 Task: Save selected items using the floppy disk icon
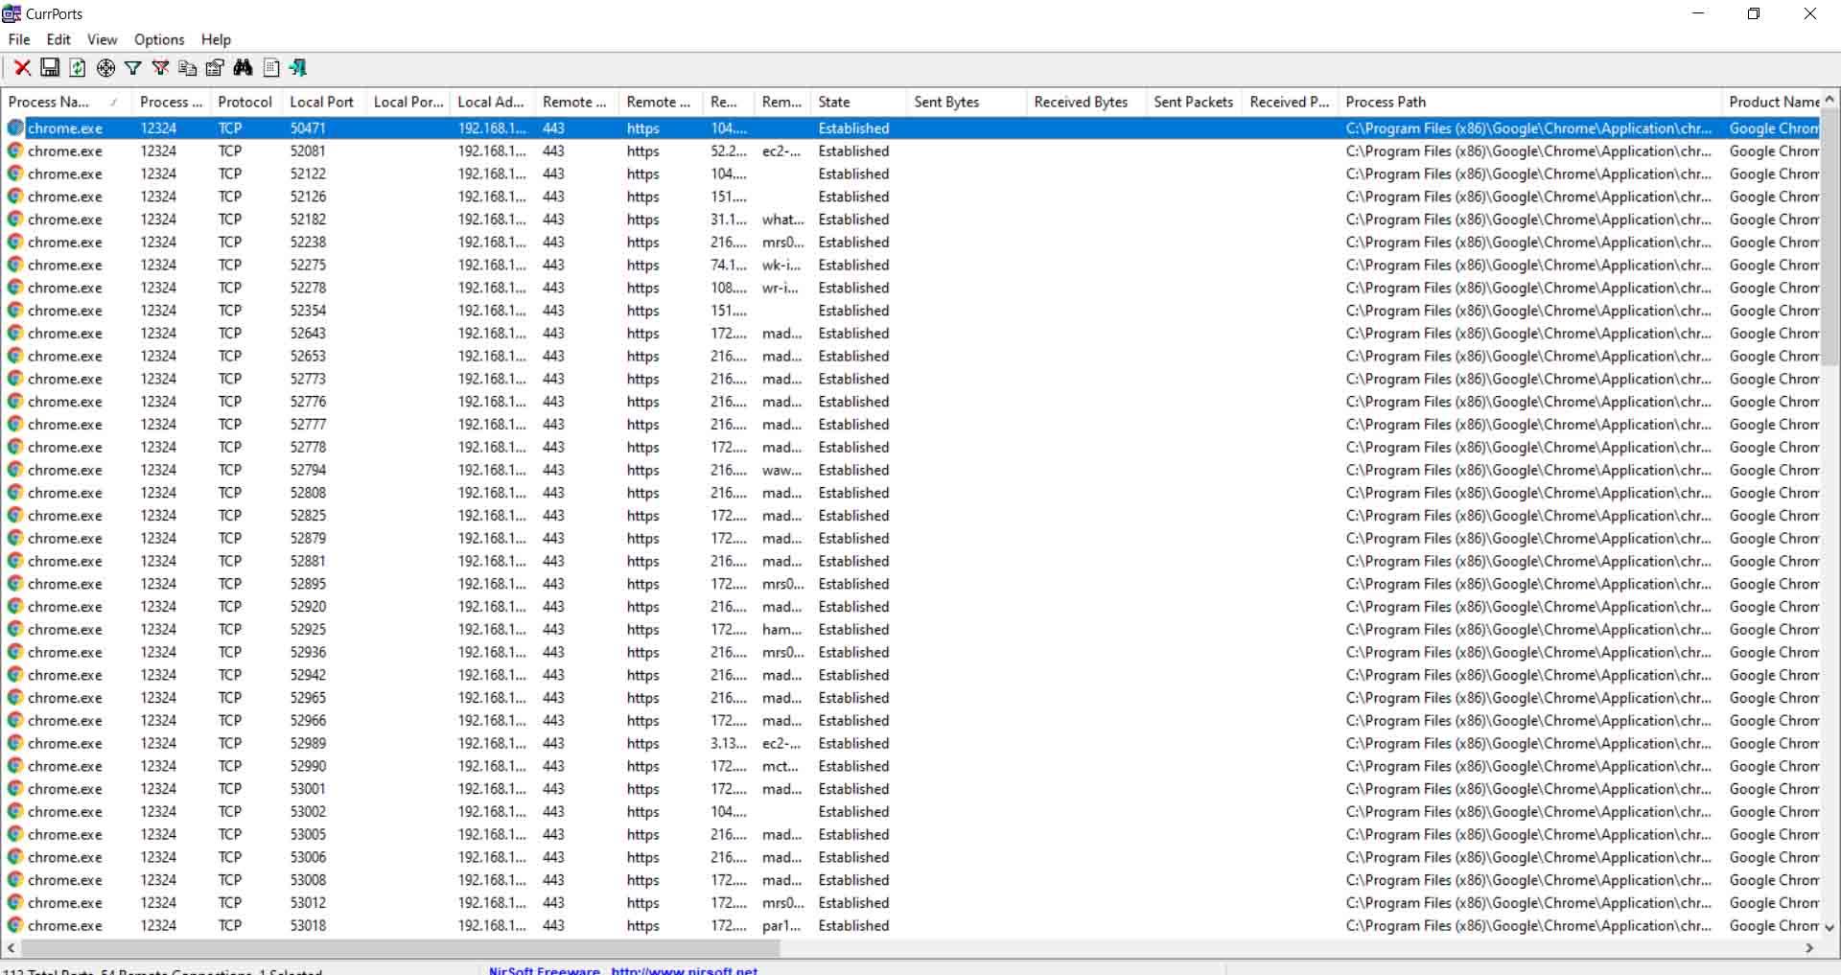click(x=50, y=67)
